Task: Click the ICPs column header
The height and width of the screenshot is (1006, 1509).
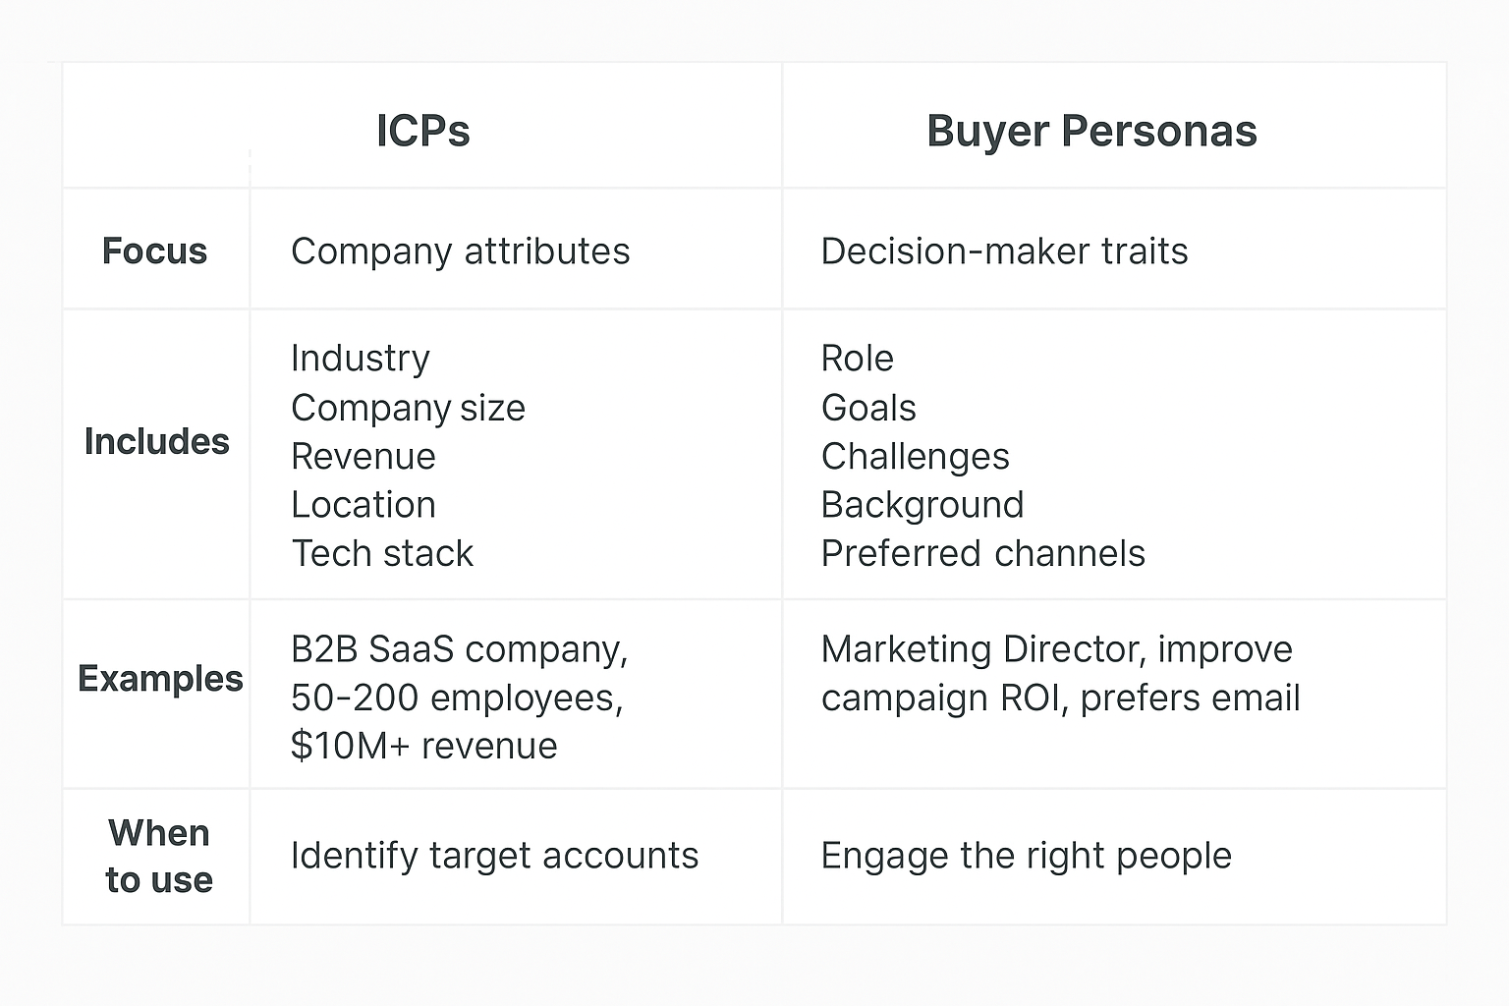Action: (423, 132)
